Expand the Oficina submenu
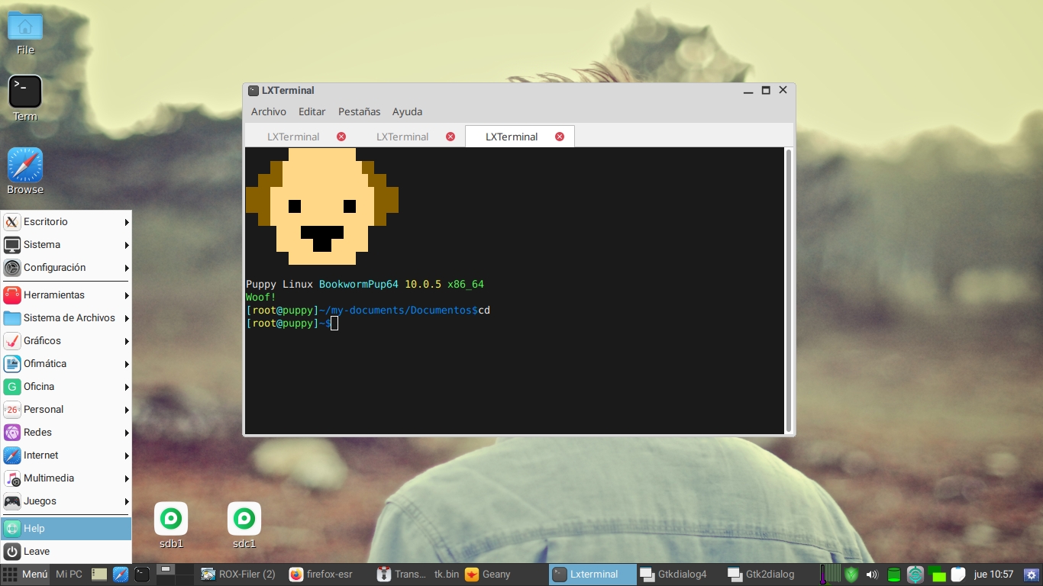This screenshot has width=1043, height=586. pyautogui.click(x=66, y=386)
